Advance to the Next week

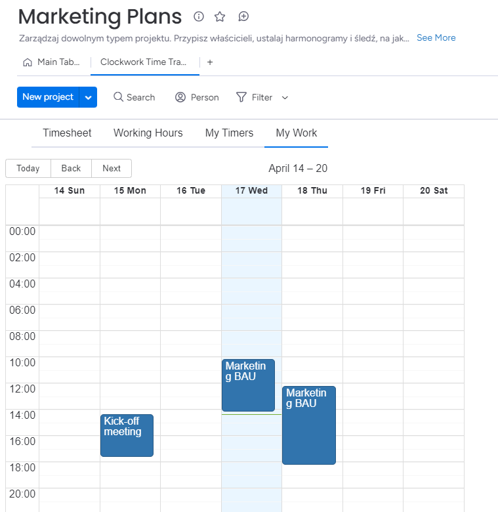click(x=112, y=169)
